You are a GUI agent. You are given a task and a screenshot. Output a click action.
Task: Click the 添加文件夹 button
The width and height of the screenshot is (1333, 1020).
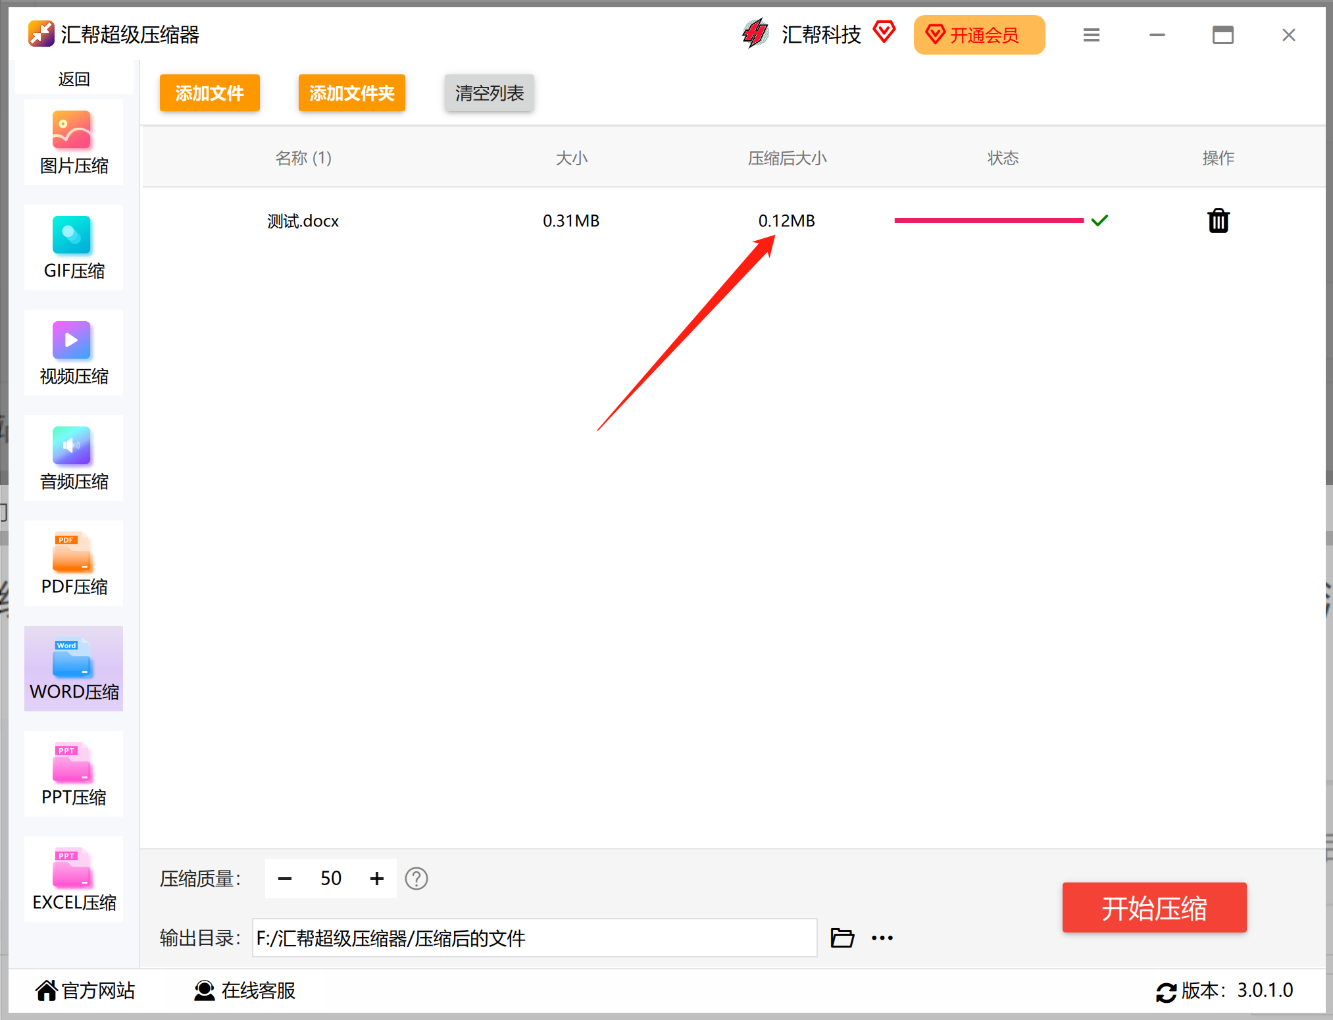click(352, 93)
